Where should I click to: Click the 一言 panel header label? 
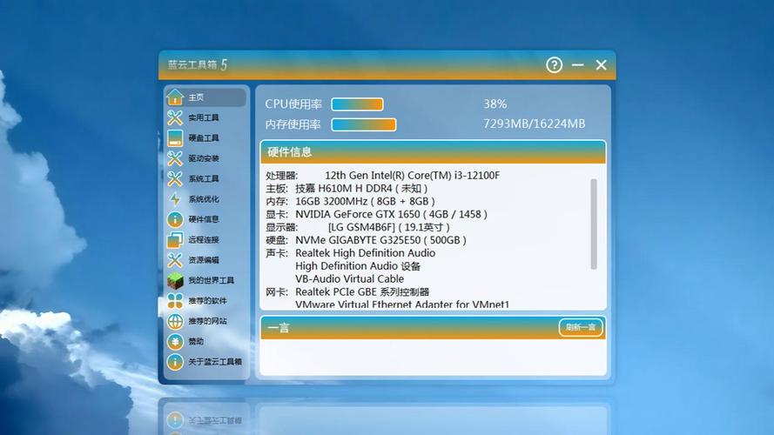coord(278,327)
